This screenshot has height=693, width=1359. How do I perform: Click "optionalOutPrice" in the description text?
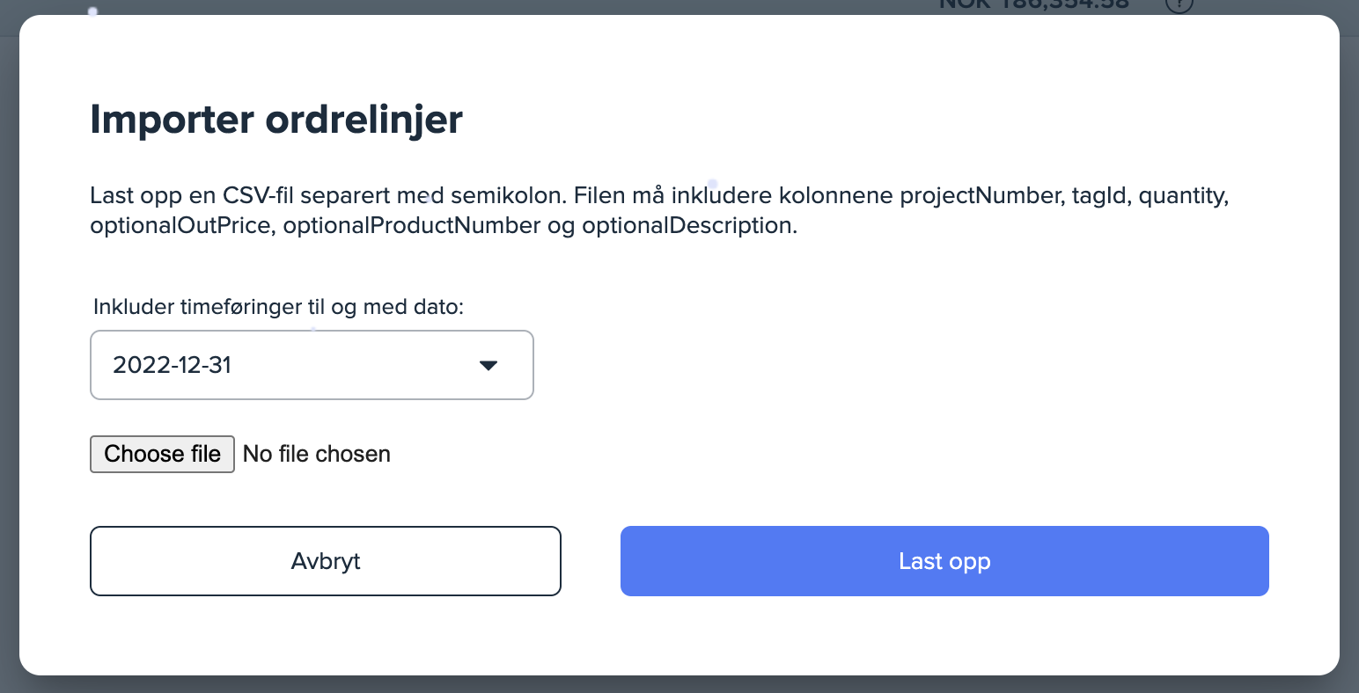tap(180, 226)
